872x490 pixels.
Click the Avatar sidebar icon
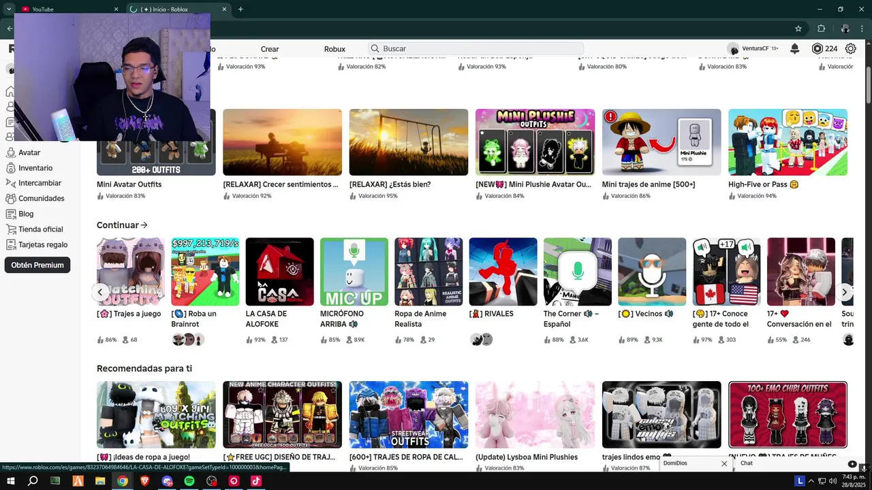click(10, 152)
